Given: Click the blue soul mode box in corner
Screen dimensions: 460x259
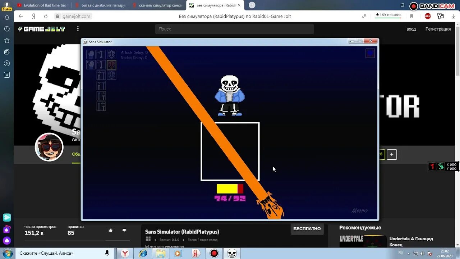Looking at the screenshot, I should coord(370,53).
